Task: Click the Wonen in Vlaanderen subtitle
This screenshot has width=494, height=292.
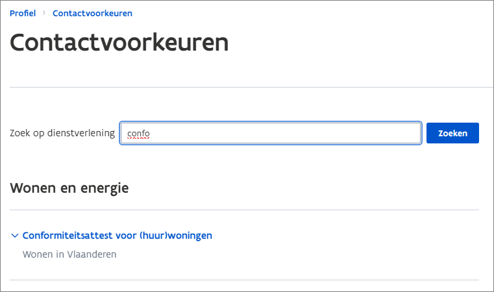Action: [69, 254]
